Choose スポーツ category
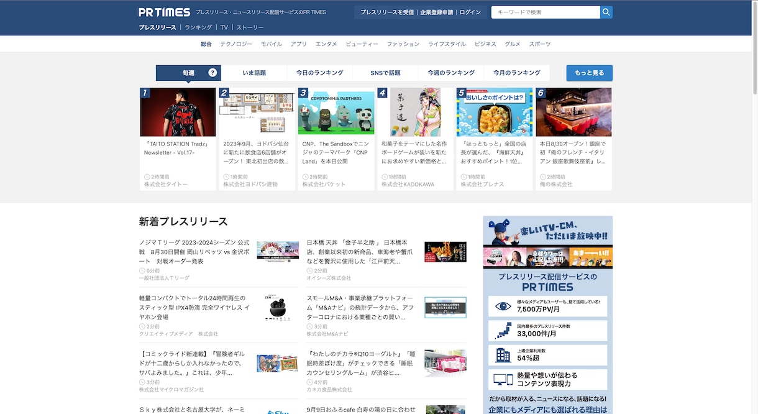This screenshot has width=758, height=414. [x=540, y=44]
